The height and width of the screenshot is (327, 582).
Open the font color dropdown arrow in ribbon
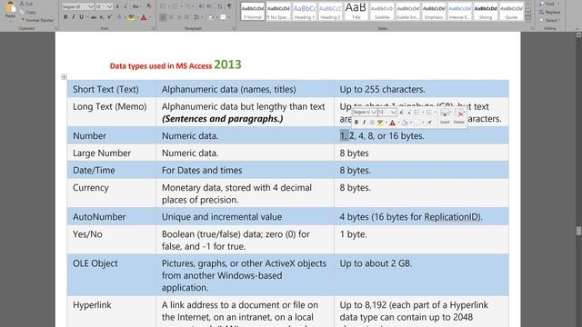pos(149,17)
